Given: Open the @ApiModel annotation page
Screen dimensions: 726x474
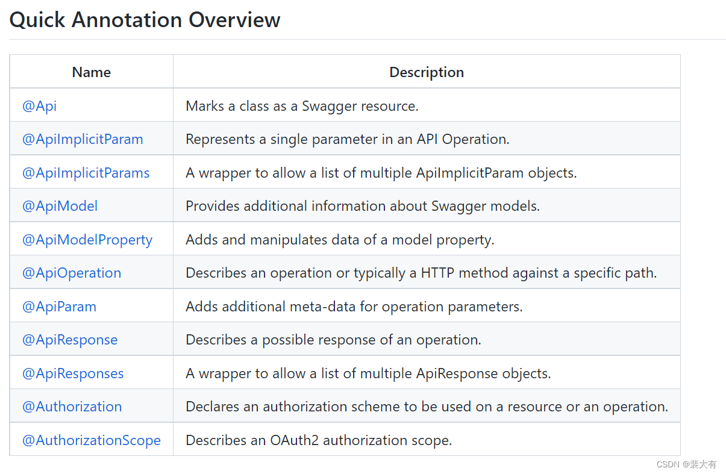Looking at the screenshot, I should pos(60,205).
